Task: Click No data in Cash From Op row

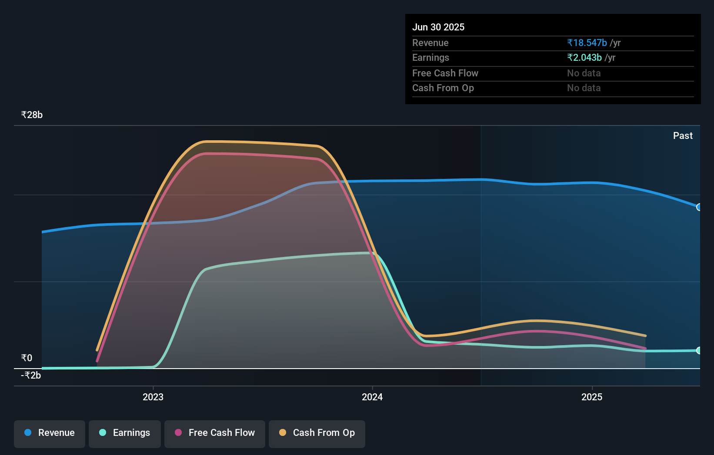Action: click(584, 88)
